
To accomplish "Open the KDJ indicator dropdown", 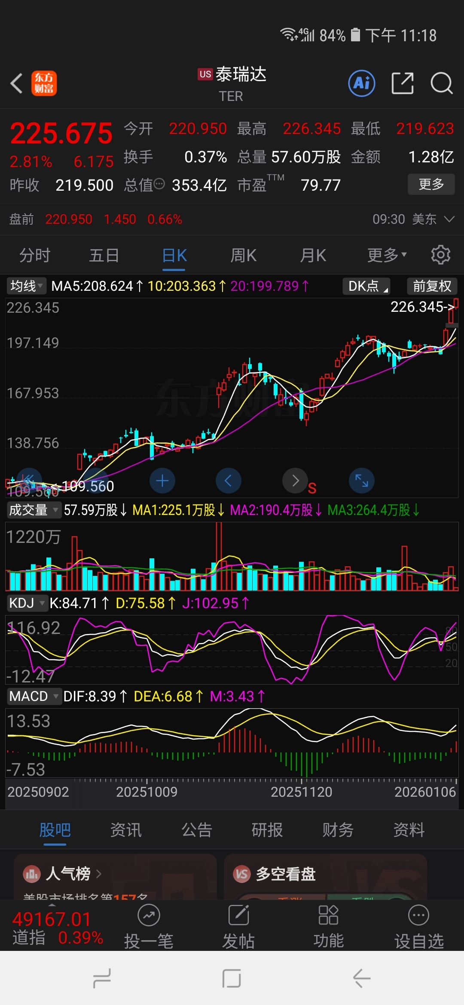I will tap(27, 603).
